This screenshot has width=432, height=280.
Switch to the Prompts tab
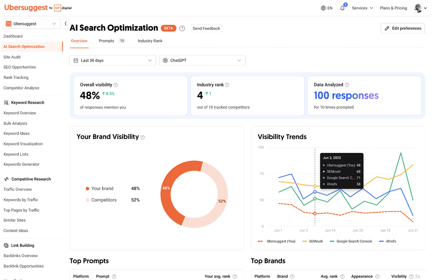click(x=107, y=41)
